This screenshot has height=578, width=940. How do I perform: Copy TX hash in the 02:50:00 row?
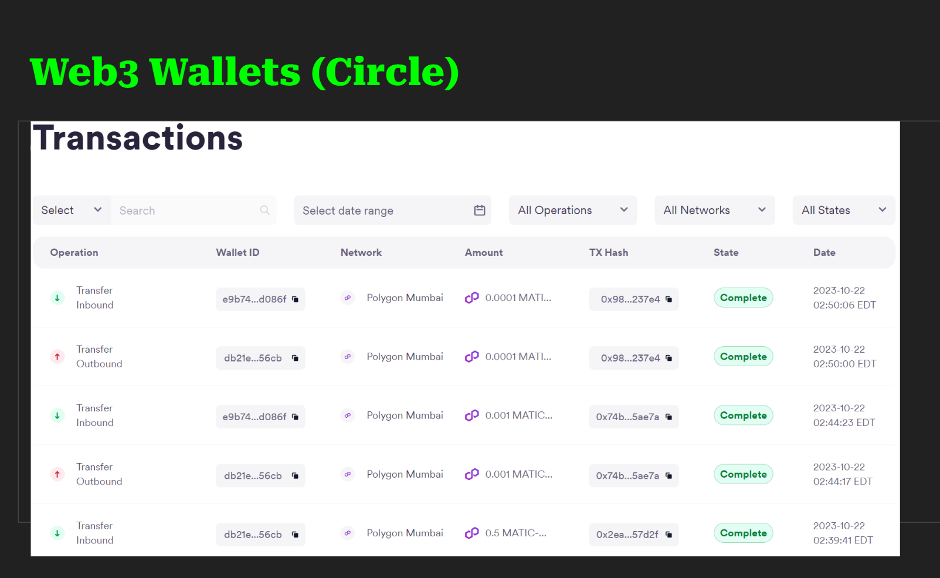point(668,358)
